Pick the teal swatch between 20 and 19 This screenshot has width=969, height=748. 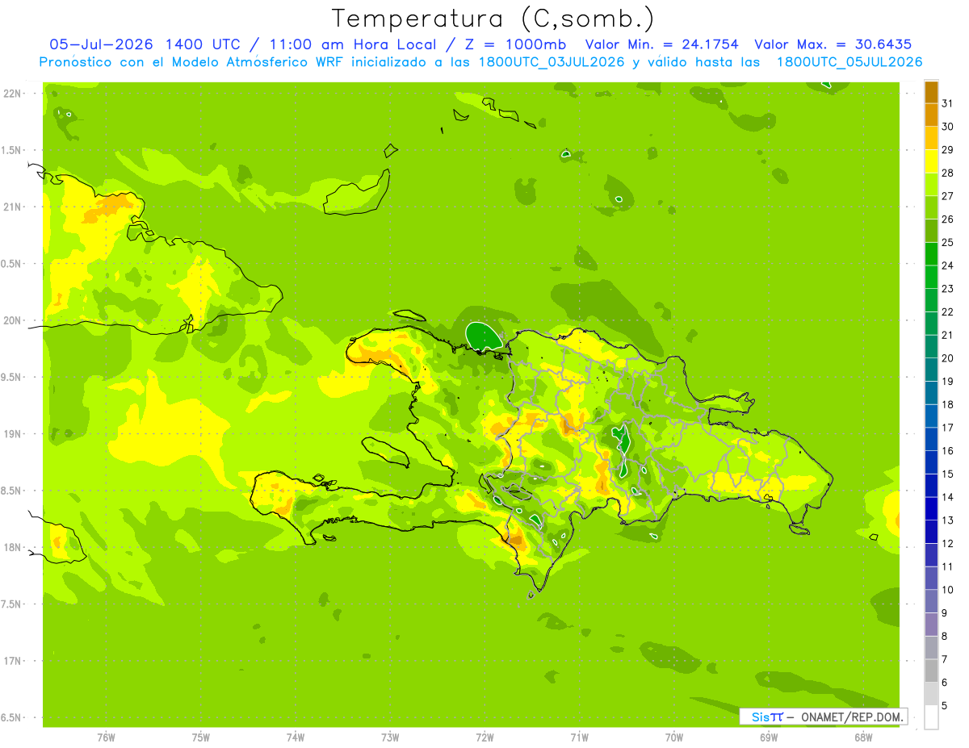point(931,370)
